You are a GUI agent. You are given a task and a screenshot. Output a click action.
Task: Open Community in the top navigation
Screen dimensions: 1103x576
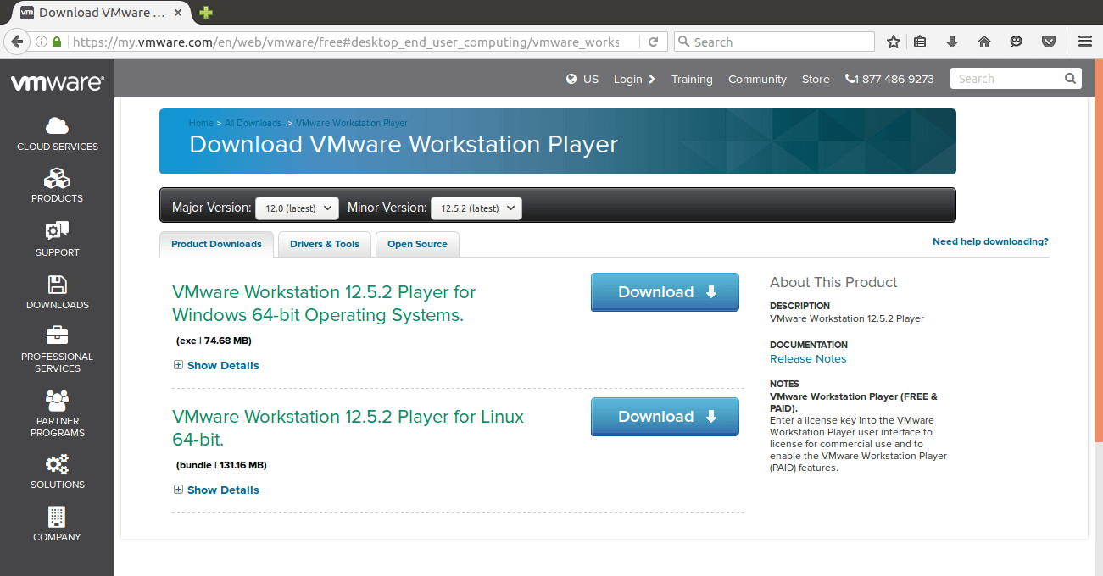pos(757,79)
